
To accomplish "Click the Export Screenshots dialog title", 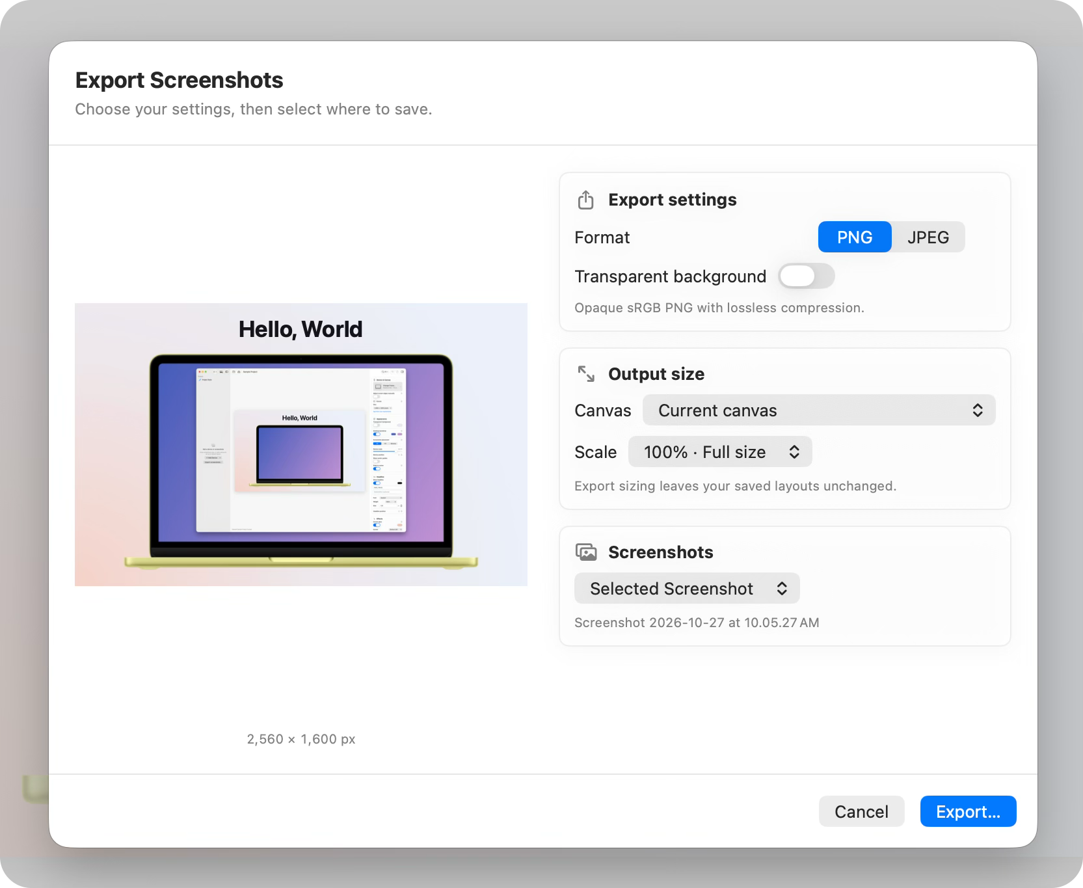I will [x=179, y=81].
